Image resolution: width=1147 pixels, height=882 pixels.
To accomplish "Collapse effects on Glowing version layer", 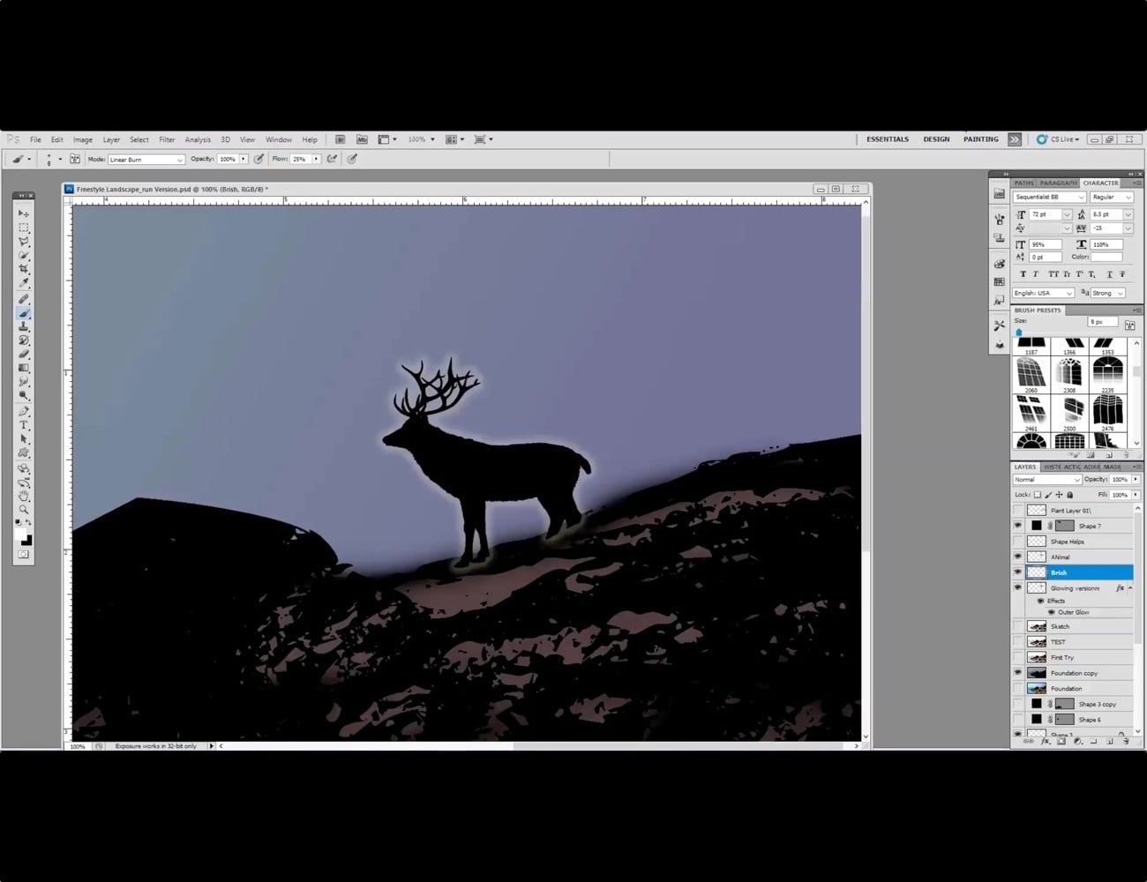I will coord(1130,588).
